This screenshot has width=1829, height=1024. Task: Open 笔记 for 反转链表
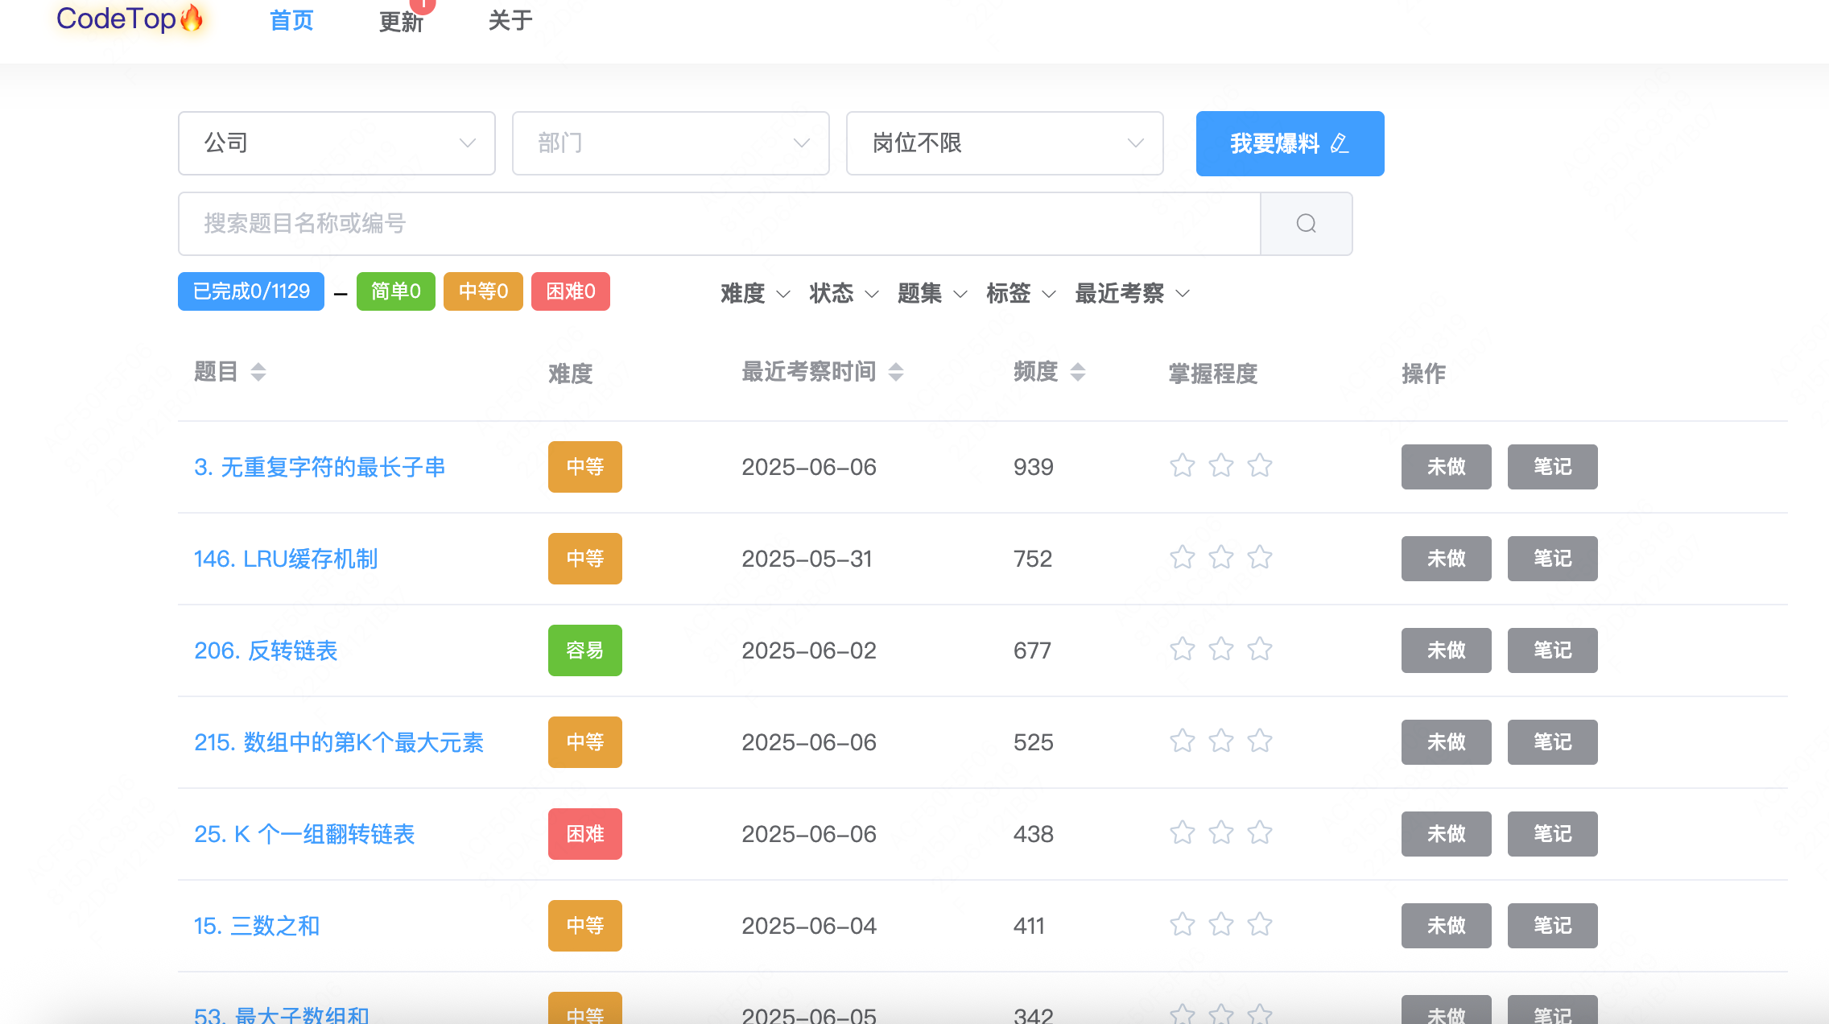(1552, 650)
